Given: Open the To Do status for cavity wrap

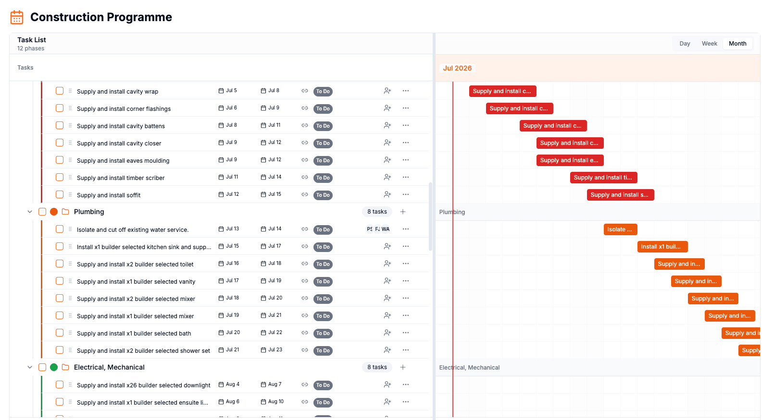Looking at the screenshot, I should pos(323,91).
